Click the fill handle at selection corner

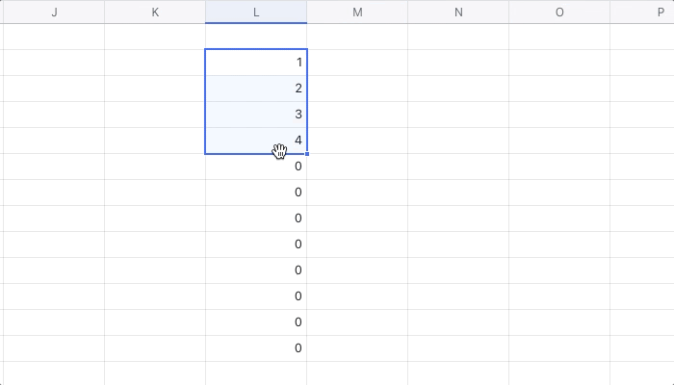coord(307,154)
